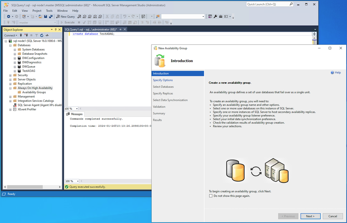Click Object Explorer horizontal scrollbar thumb

pos(25,187)
